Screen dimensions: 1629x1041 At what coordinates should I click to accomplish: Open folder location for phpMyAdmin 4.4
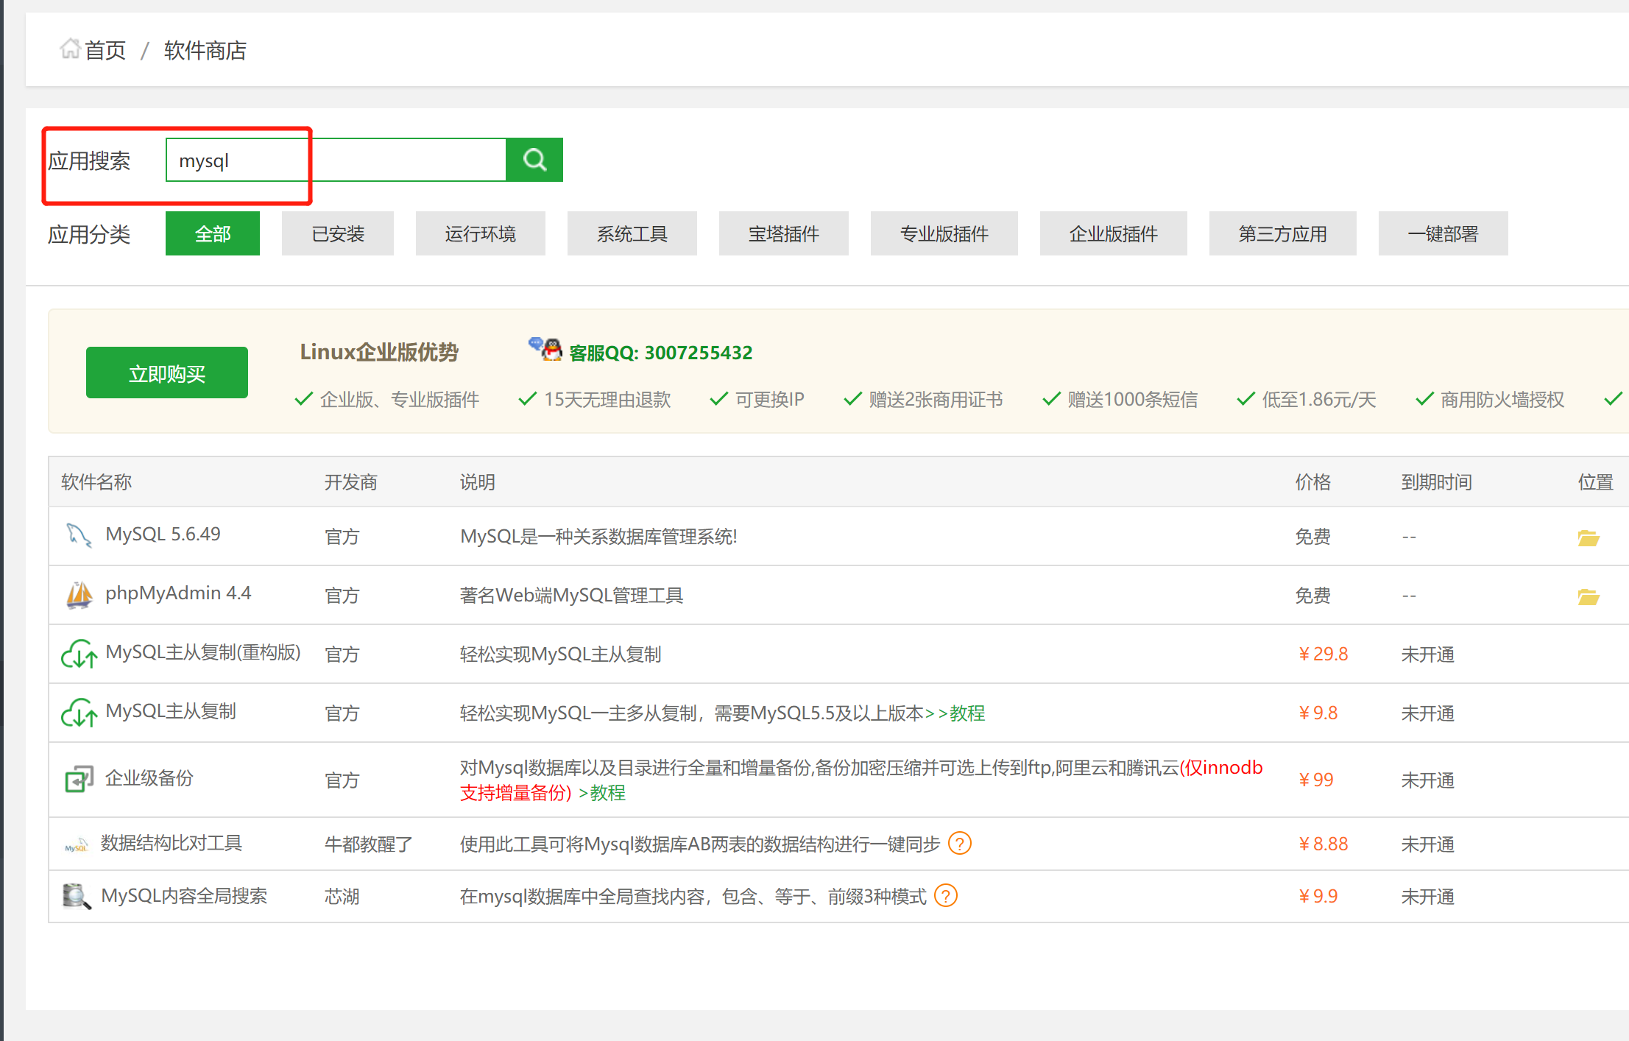(1589, 596)
